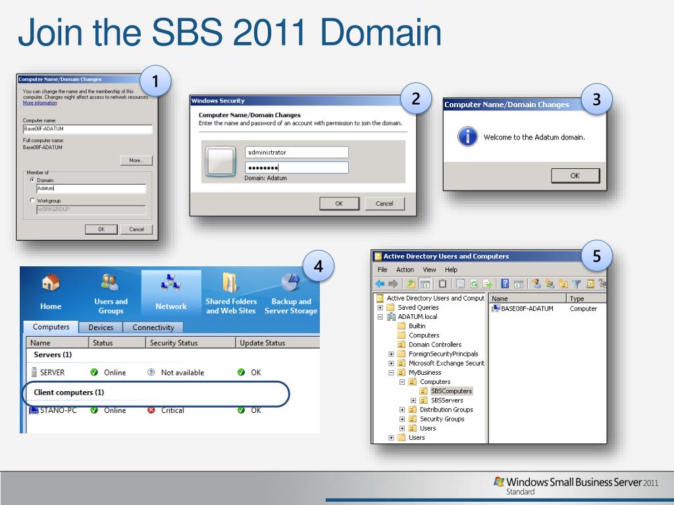
Task: Expand the Microsoft Exchange Security node
Action: point(391,363)
